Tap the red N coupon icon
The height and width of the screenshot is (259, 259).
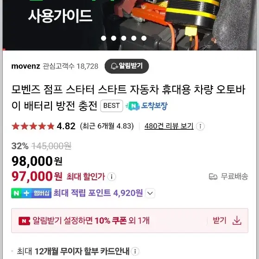[x=24, y=221]
